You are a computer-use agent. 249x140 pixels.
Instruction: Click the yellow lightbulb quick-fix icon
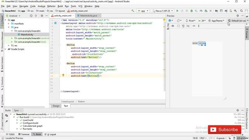pos(63,75)
